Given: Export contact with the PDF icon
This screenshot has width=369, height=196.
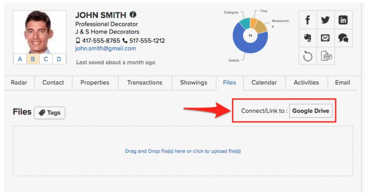Looking at the screenshot, I should pyautogui.click(x=326, y=56).
